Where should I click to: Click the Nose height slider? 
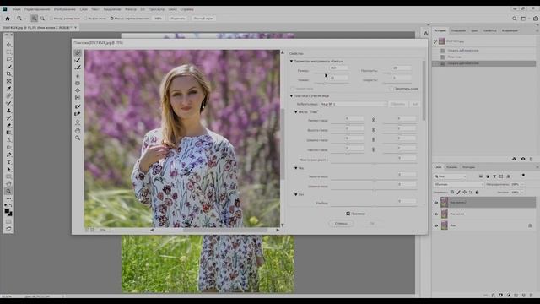(375, 180)
